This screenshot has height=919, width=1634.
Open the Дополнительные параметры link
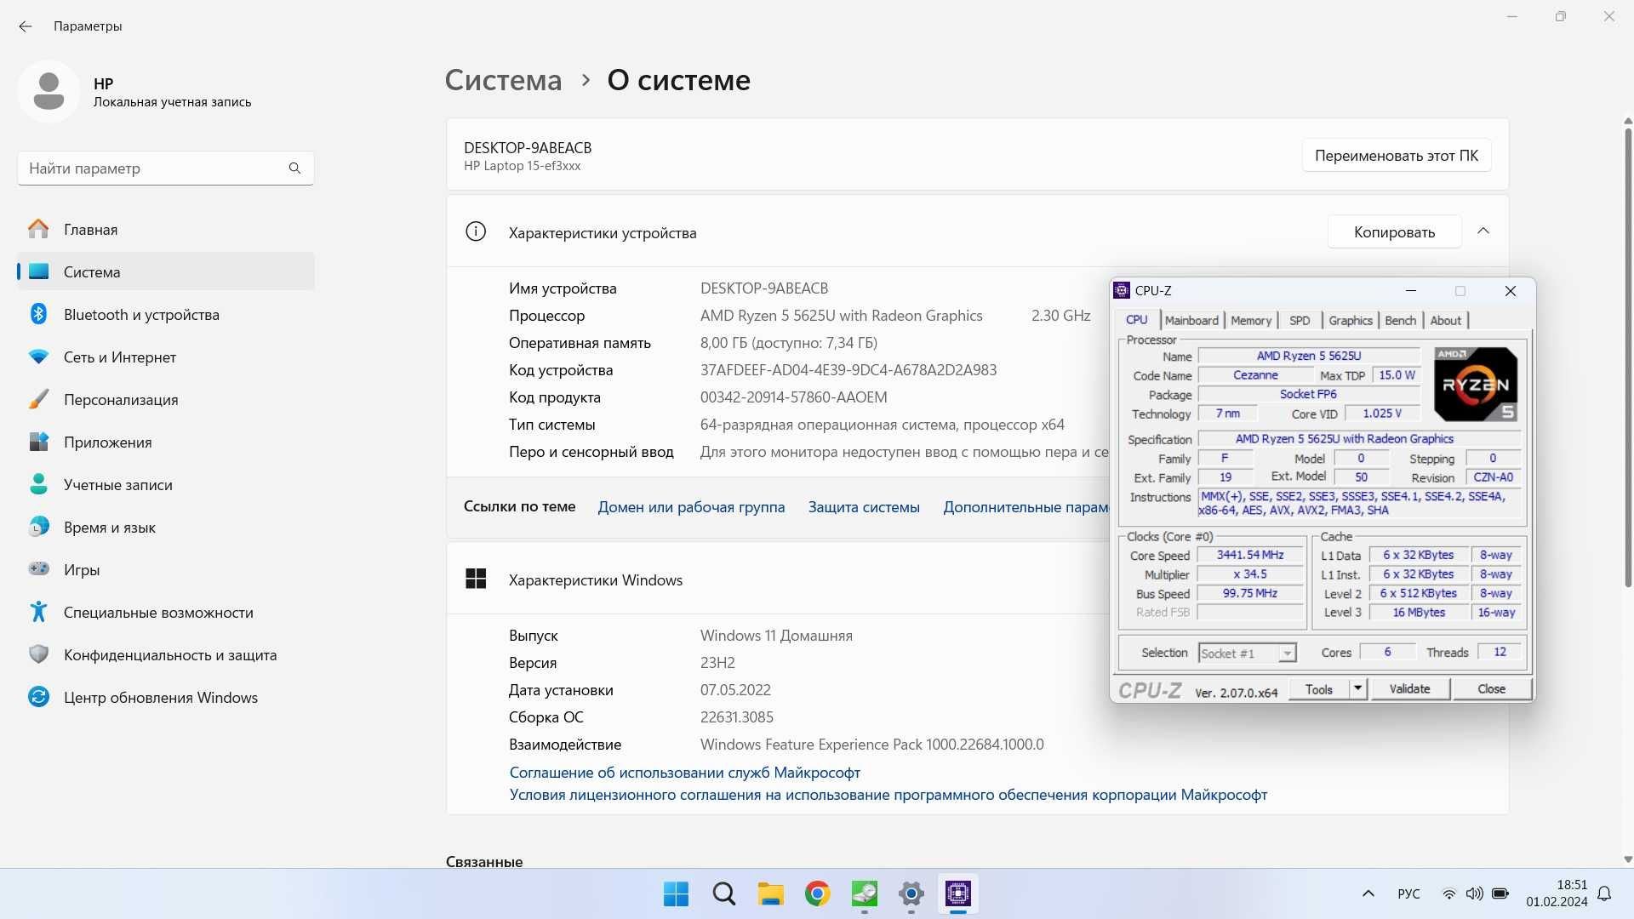(1026, 506)
